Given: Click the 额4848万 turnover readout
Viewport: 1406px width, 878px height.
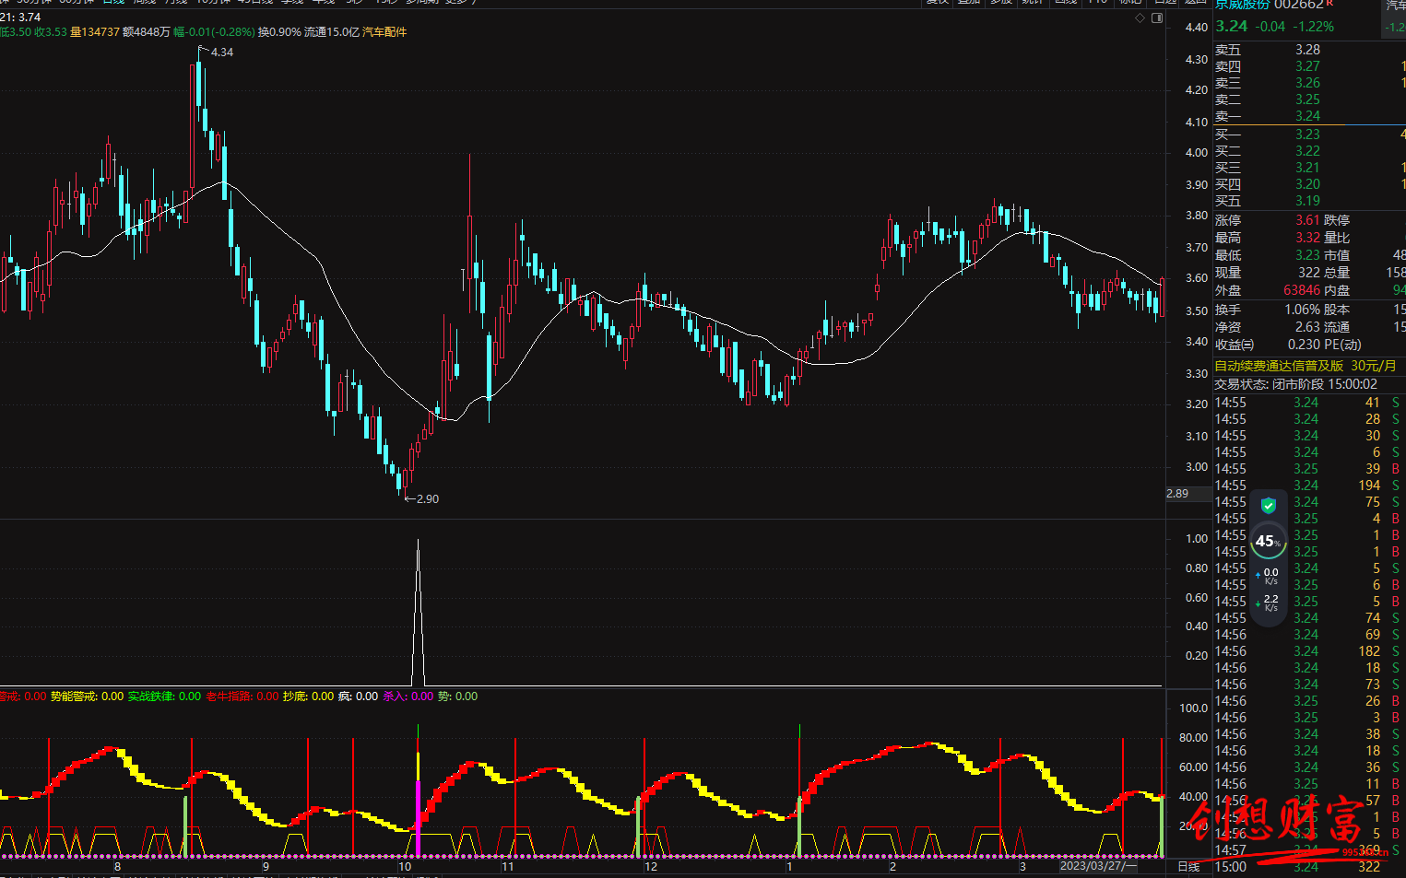Looking at the screenshot, I should (146, 32).
